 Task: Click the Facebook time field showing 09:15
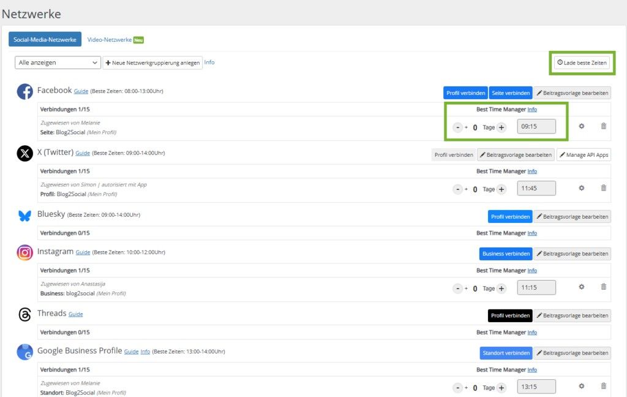point(536,127)
